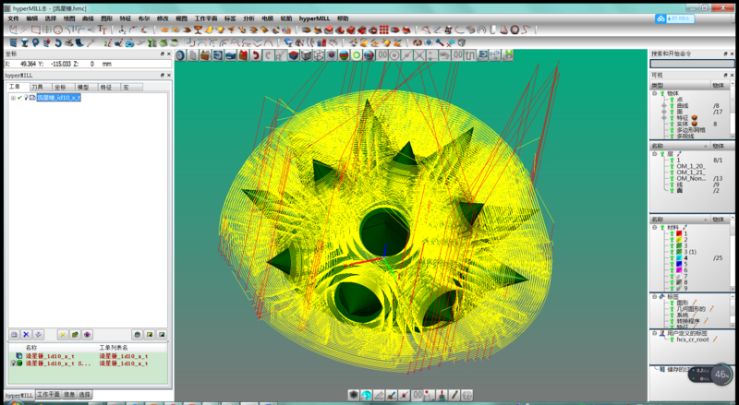Click the yellow color swatch of material 2

coord(679,239)
